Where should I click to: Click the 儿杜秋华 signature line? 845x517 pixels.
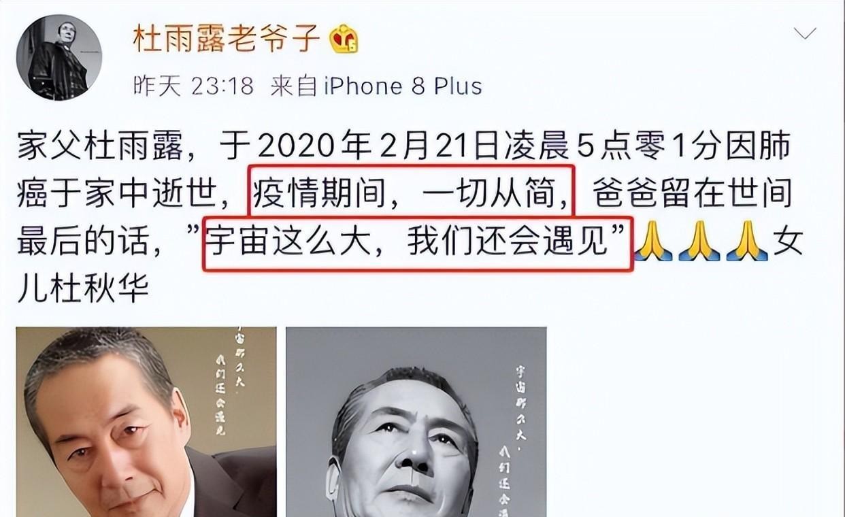click(83, 289)
